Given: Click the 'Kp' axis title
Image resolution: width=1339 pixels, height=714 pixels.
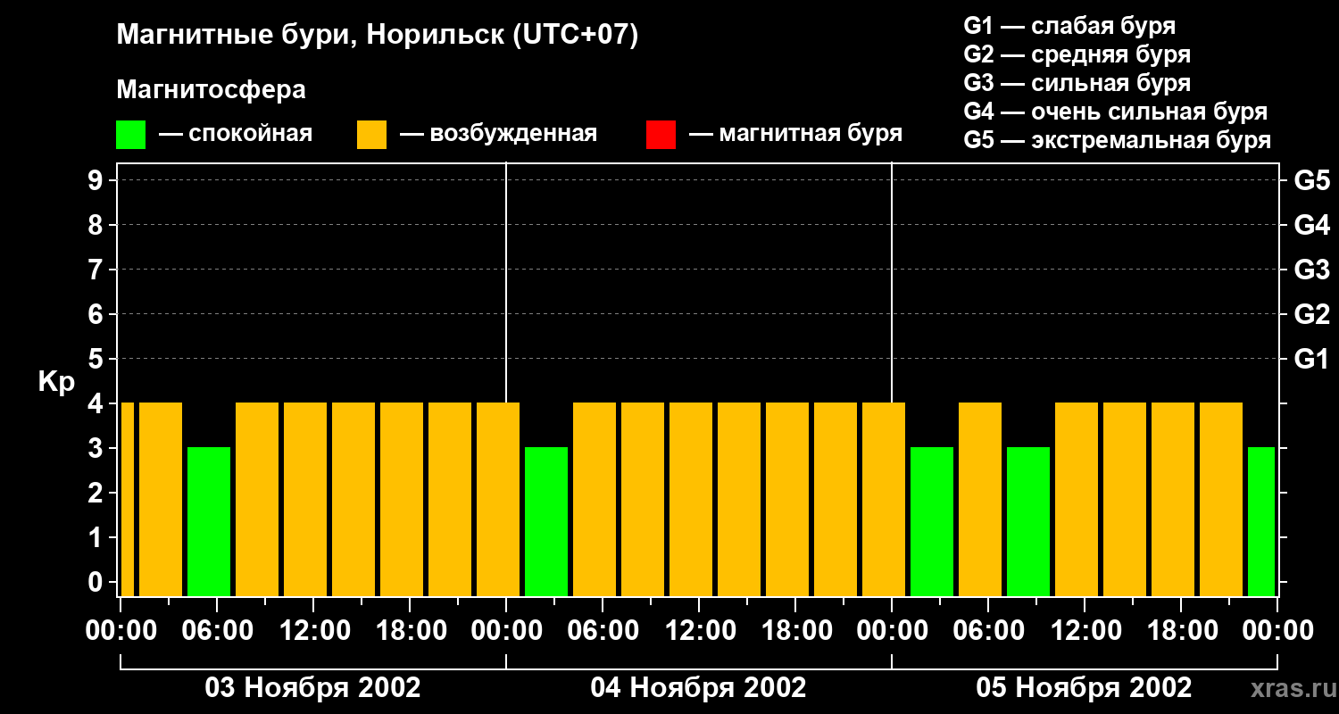Looking at the screenshot, I should coord(56,382).
